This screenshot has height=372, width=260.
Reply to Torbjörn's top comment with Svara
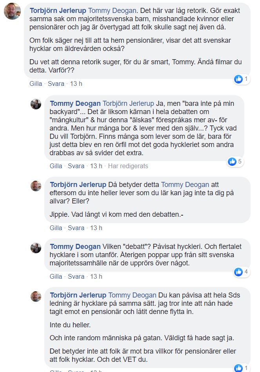coord(56,84)
